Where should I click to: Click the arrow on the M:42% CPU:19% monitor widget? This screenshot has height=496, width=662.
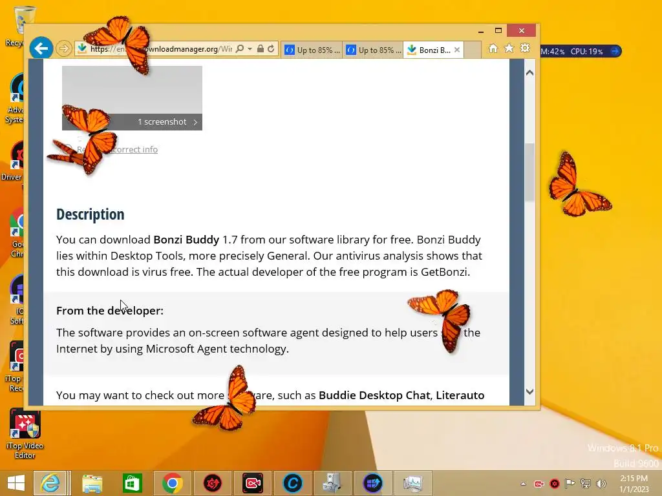tap(615, 51)
